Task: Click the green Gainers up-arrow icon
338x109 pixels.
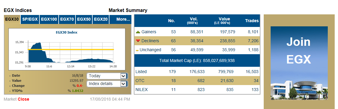Action: 138,32
